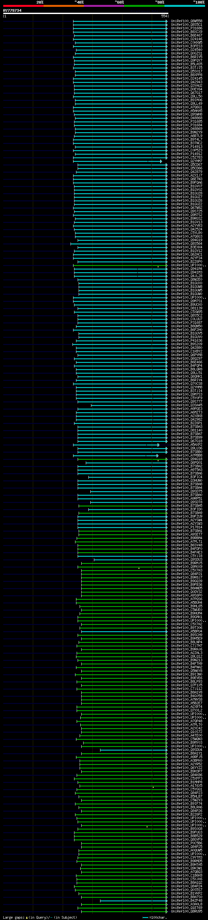The image size is (208, 920).
Task: Select the hit label UniRef100_Q9FQY7
Action: pyautogui.click(x=186, y=60)
